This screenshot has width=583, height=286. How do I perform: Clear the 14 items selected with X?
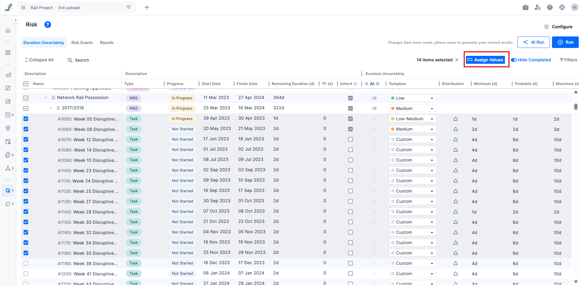pyautogui.click(x=457, y=60)
